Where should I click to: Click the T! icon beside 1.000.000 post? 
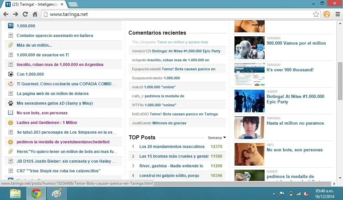click(10, 26)
